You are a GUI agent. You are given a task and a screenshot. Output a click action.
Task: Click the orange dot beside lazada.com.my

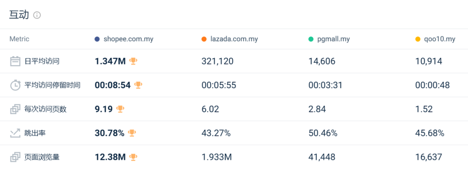tap(204, 39)
